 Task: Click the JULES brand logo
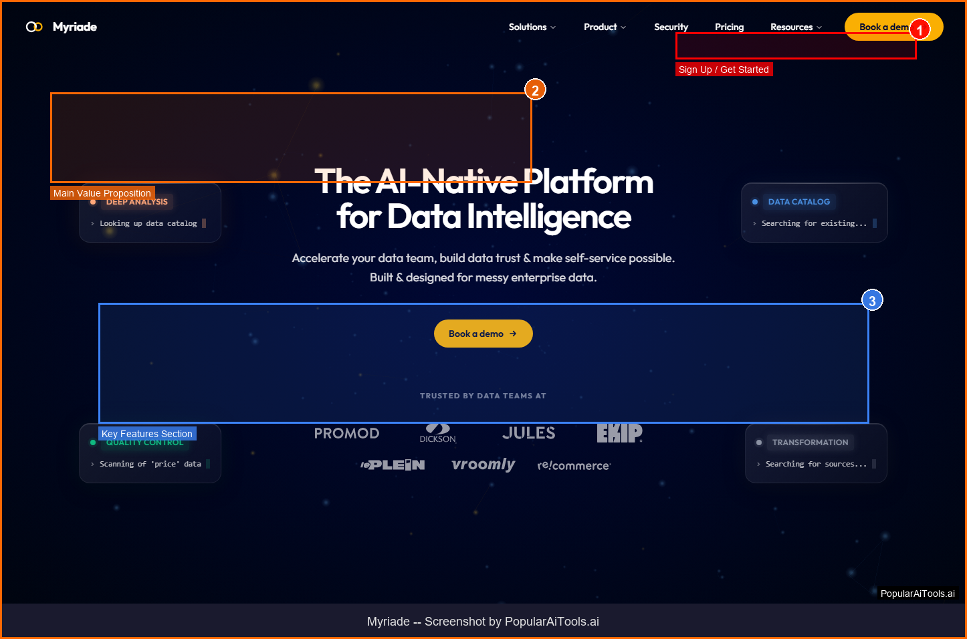(528, 433)
